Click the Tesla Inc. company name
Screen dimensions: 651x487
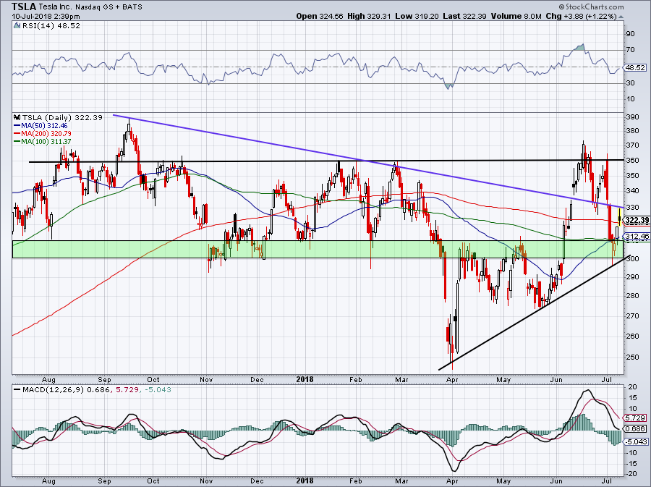click(56, 7)
